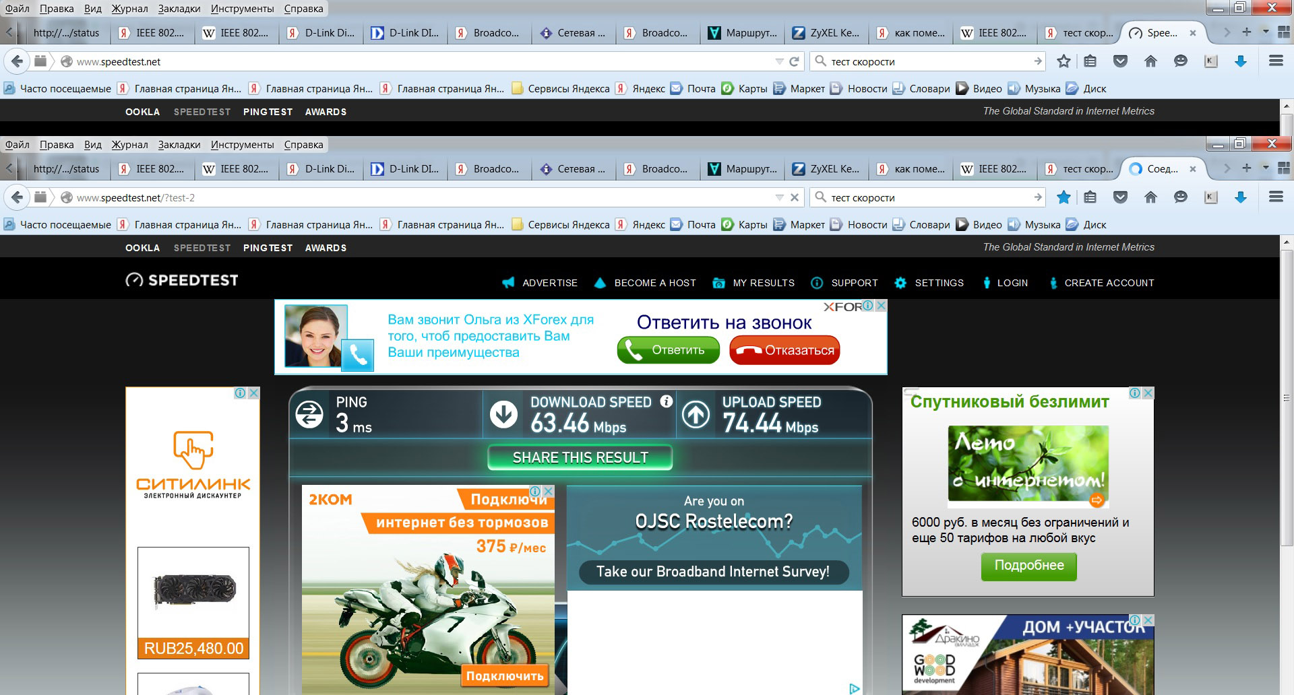Close the XForex banner ad
The width and height of the screenshot is (1294, 695).
click(x=880, y=306)
